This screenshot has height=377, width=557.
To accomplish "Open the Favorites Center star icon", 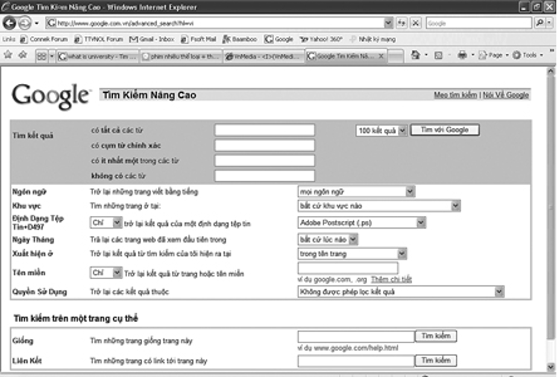I will pos(8,55).
